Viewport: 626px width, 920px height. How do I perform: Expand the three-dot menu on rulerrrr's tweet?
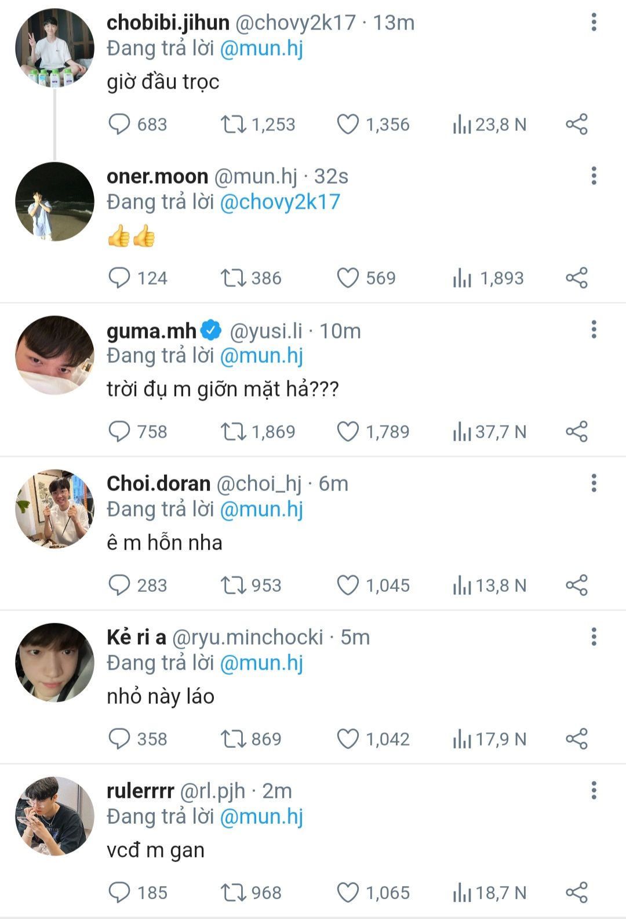[x=594, y=791]
